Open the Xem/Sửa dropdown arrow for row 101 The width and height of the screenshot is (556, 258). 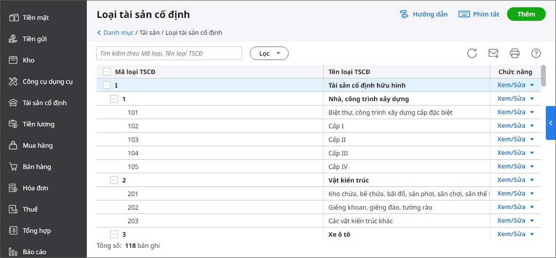532,113
